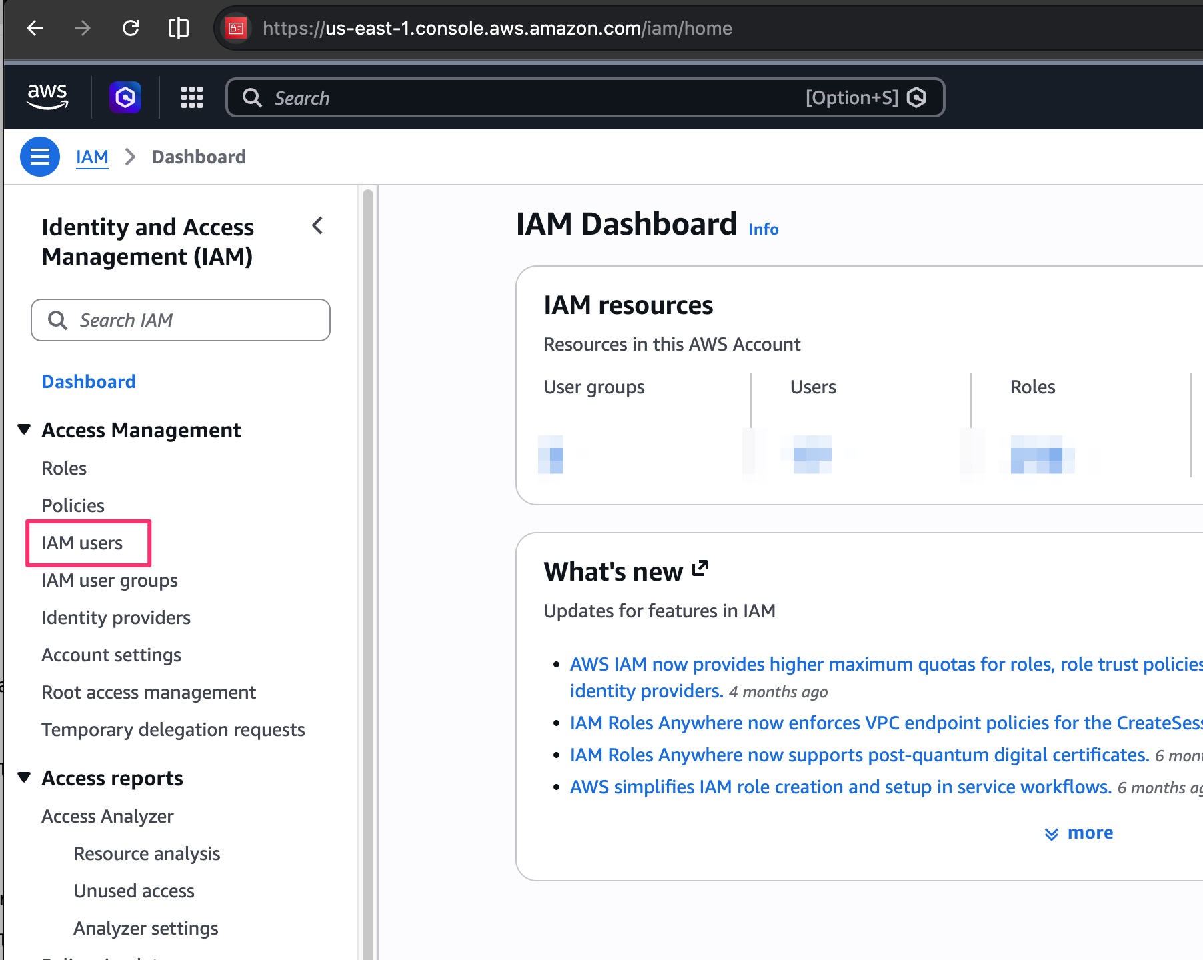1203x960 pixels.
Task: Open the purple hexagon assistant icon
Action: point(125,97)
